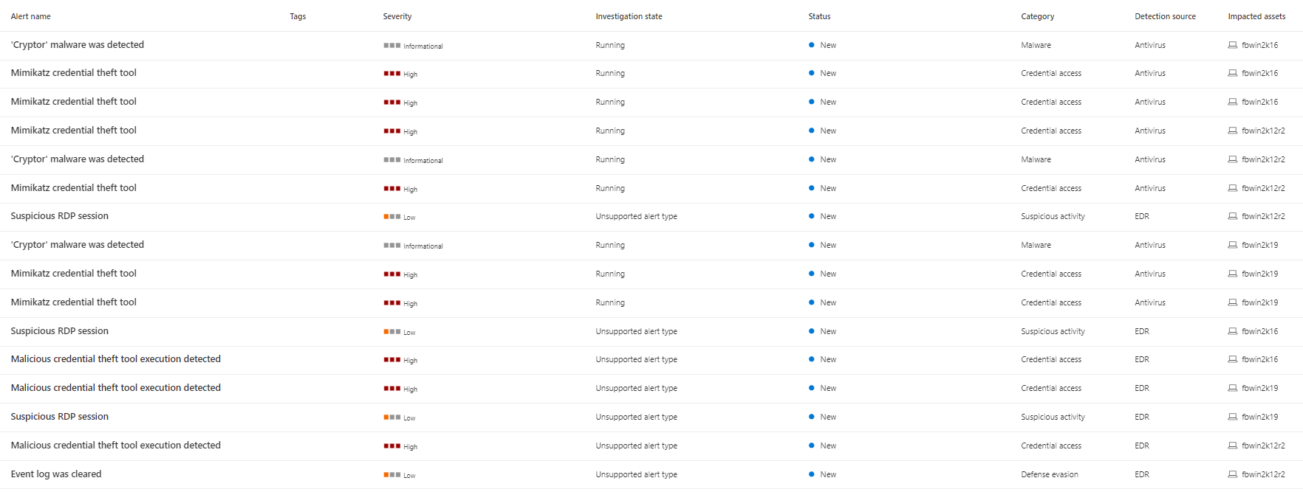The width and height of the screenshot is (1303, 492).
Task: Open 'Cryptor' malware was detected alert on fbwin2k16
Action: 78,45
